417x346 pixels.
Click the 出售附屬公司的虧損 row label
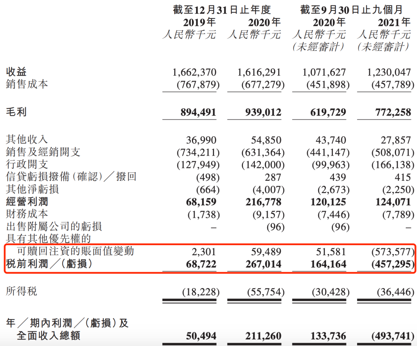pyautogui.click(x=54, y=226)
